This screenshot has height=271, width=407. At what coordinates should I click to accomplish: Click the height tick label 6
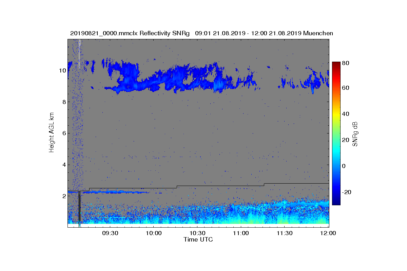pyautogui.click(x=63, y=133)
